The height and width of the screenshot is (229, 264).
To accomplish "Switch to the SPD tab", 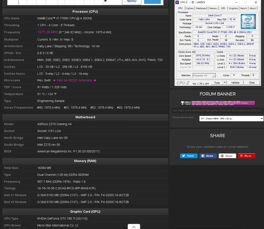I will click(x=223, y=8).
